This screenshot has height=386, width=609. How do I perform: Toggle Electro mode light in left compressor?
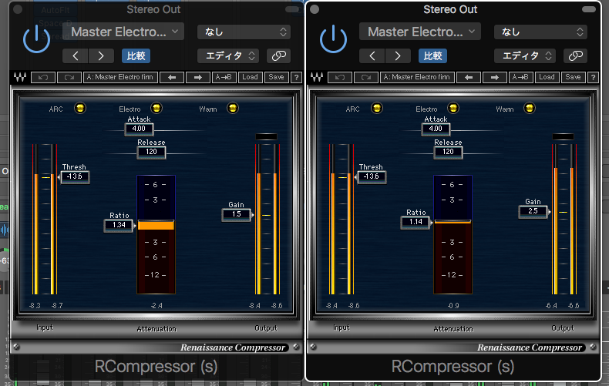(x=156, y=108)
